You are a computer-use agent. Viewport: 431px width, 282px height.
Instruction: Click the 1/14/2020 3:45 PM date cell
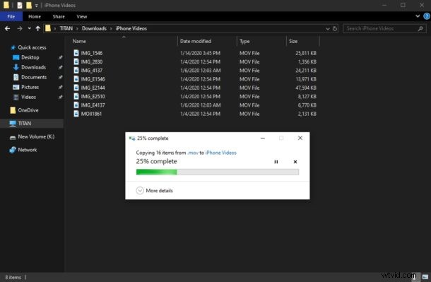200,53
